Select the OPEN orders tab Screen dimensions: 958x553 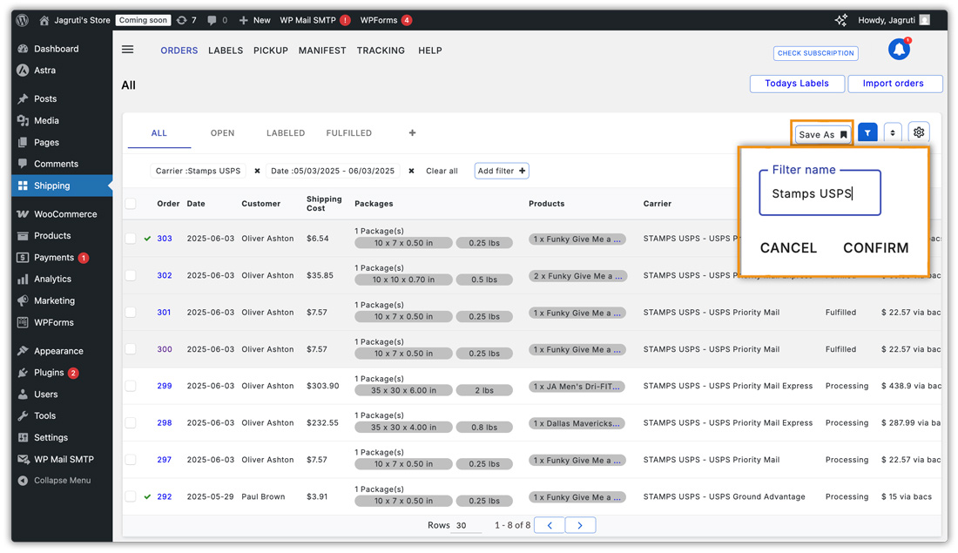(x=222, y=132)
